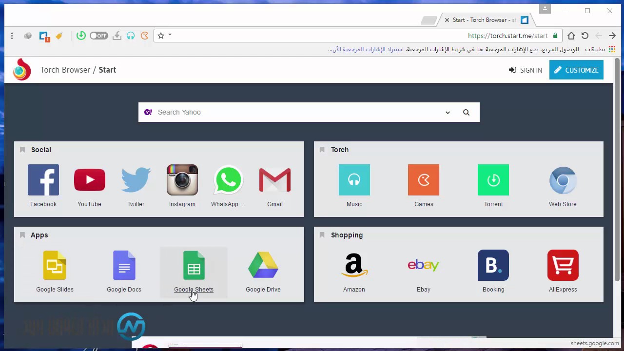Open the Amazon shopping shortcut

[x=354, y=271]
